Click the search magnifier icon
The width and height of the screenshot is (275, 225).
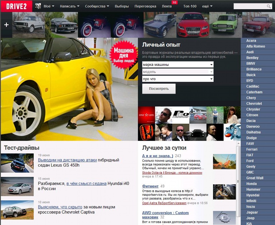pos(268,6)
